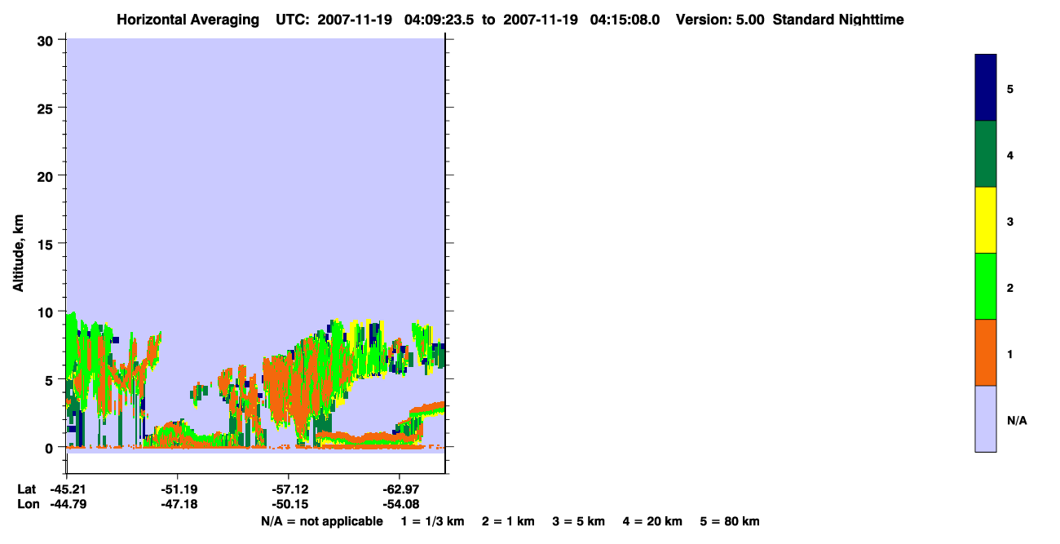Viewport: 1060px width, 544px height.
Task: Click legend text '5 = 80 km'
Action: click(x=730, y=521)
